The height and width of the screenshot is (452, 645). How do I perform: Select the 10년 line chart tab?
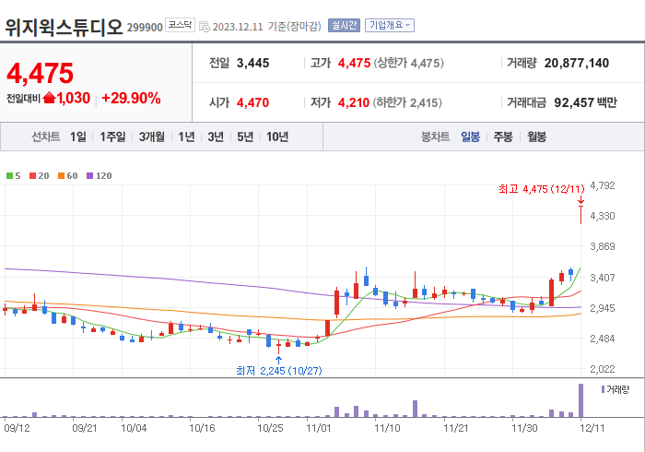click(x=277, y=137)
